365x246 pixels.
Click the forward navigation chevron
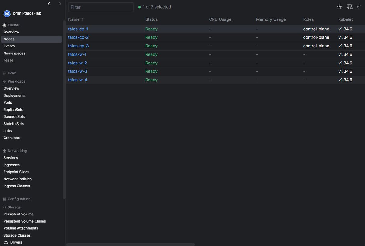[60, 4]
